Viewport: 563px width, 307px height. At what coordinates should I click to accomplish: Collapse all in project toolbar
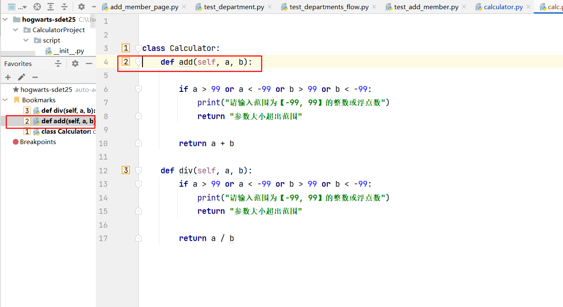pyautogui.click(x=64, y=7)
